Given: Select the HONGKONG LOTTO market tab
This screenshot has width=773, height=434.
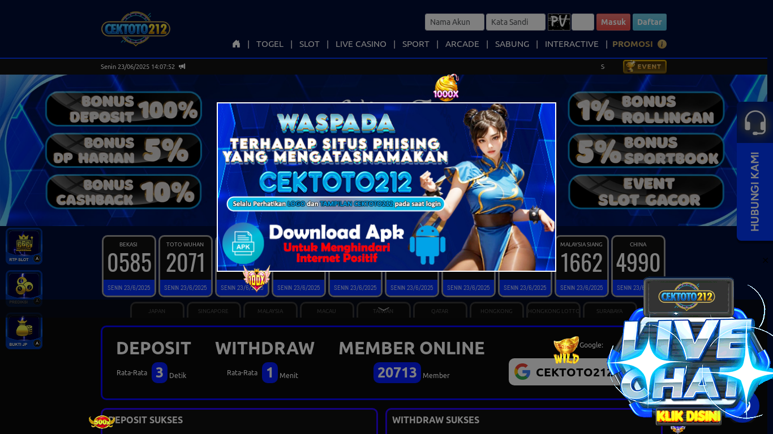Looking at the screenshot, I should 553,311.
